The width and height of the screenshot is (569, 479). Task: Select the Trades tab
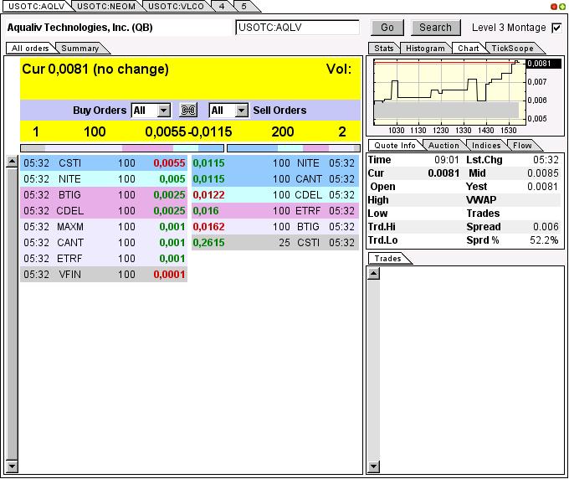(x=388, y=259)
